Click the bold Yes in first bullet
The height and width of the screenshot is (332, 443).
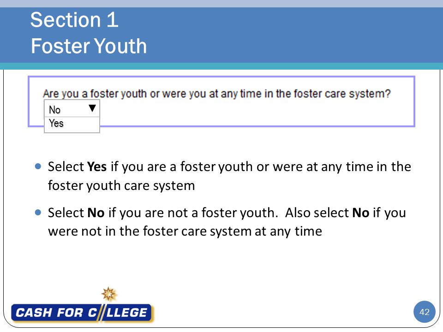96,166
